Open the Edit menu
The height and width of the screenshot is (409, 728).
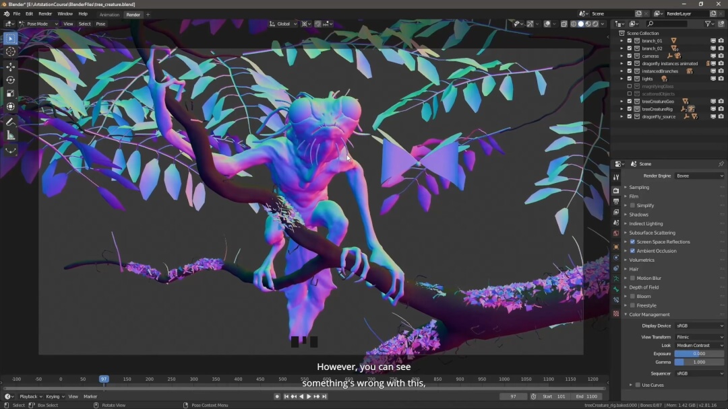tap(29, 14)
